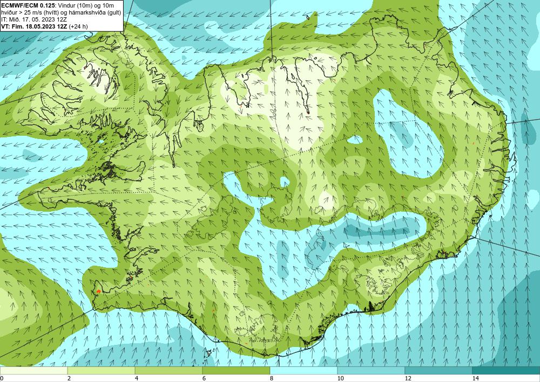Click the 0–2 m/s palest legend swatch
The height and width of the screenshot is (382, 540).
coord(33,370)
